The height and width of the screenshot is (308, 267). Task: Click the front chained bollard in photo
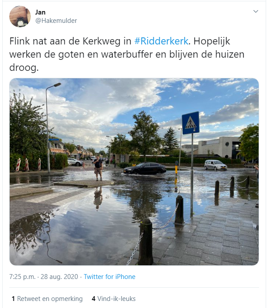(146, 242)
